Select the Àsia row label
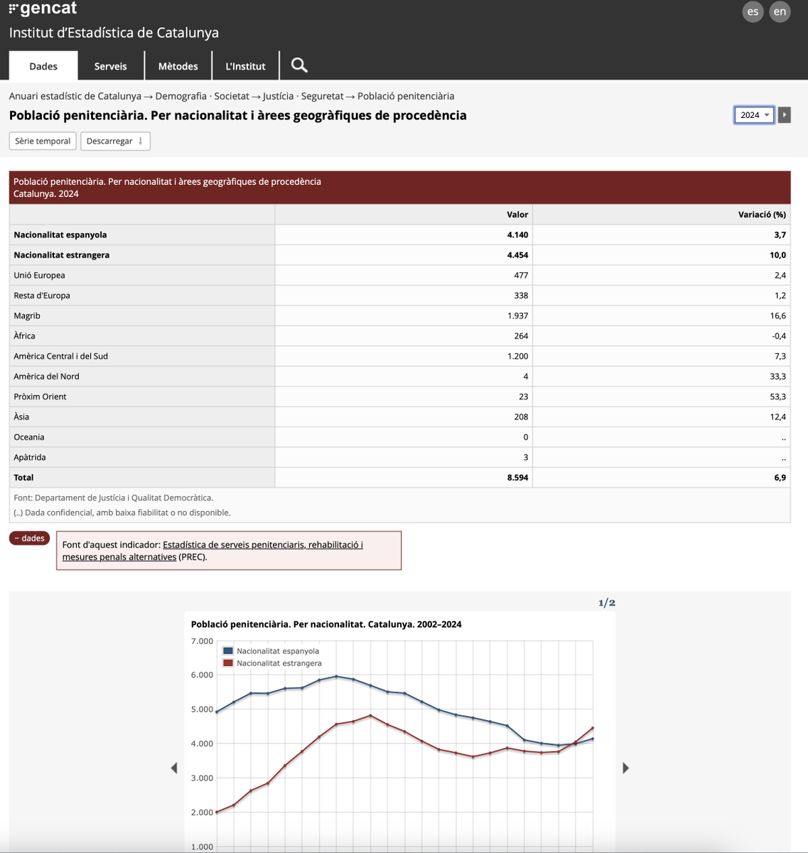 (21, 417)
